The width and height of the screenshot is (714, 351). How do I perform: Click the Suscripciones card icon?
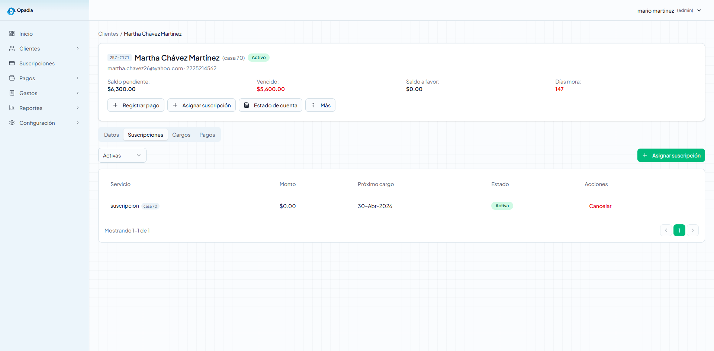coord(12,63)
